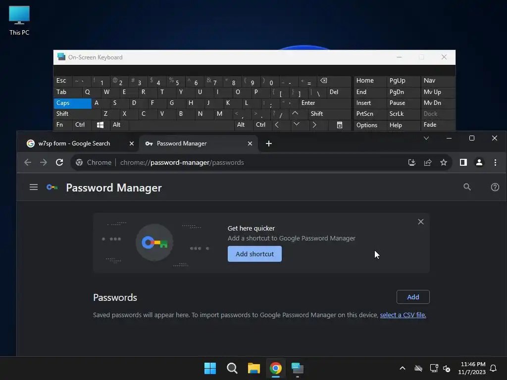Image resolution: width=507 pixels, height=380 pixels.
Task: Open Chrome three-dot menu
Action: [x=495, y=162]
